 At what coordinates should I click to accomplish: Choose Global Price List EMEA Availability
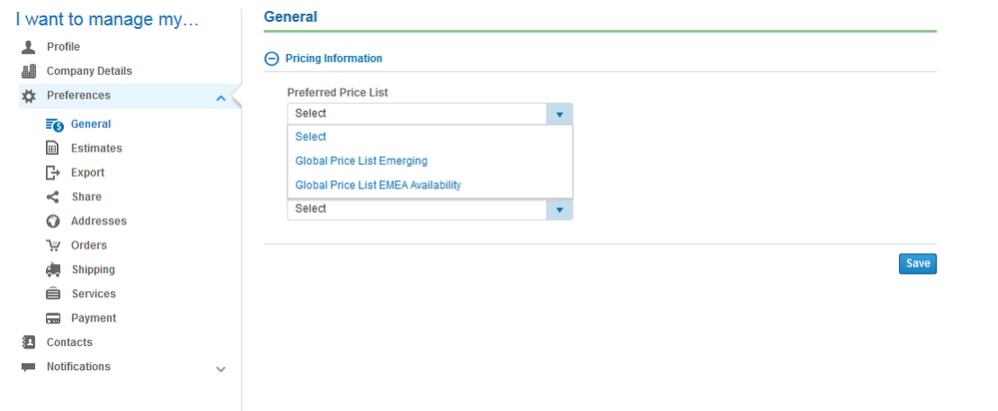point(378,185)
